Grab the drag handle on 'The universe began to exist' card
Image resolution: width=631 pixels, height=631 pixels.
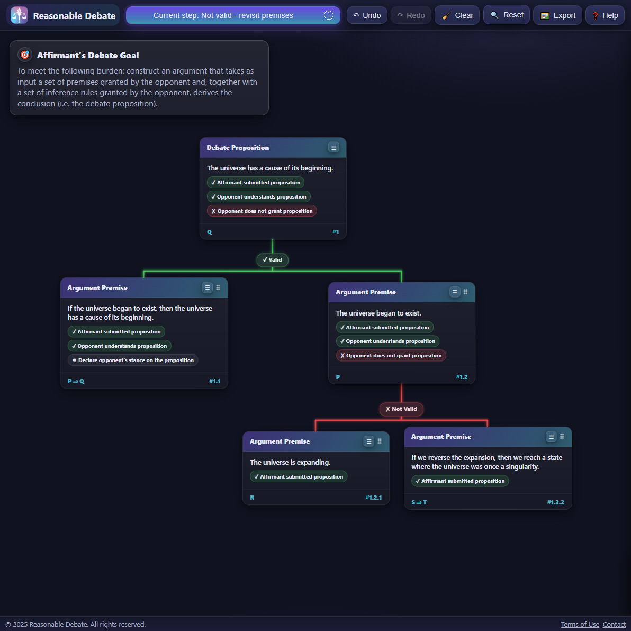pyautogui.click(x=465, y=292)
